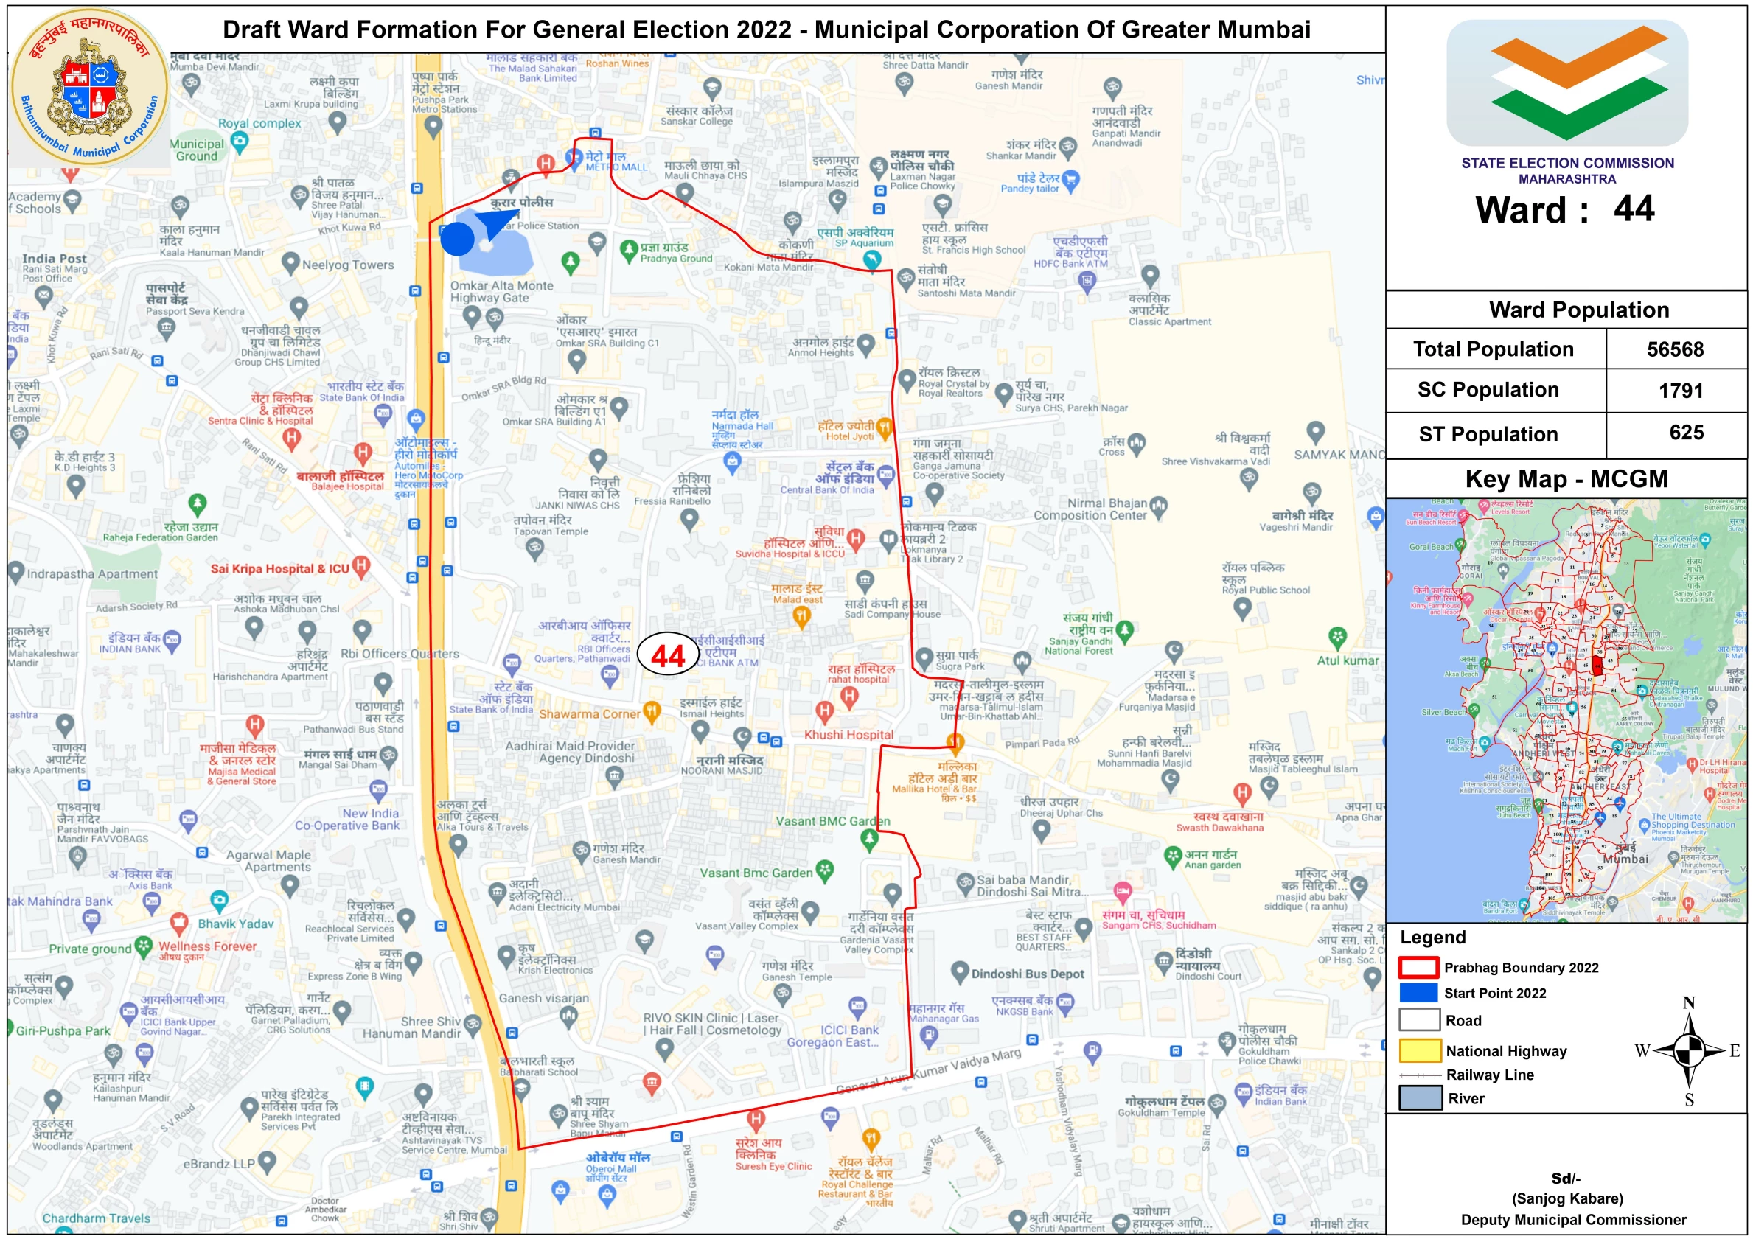
Task: Click the Total Population value 56568
Action: [1675, 349]
